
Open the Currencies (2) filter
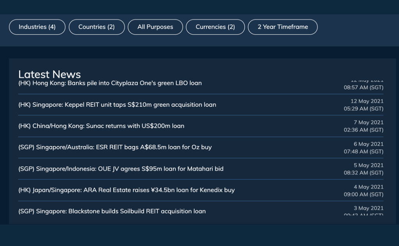click(x=215, y=27)
